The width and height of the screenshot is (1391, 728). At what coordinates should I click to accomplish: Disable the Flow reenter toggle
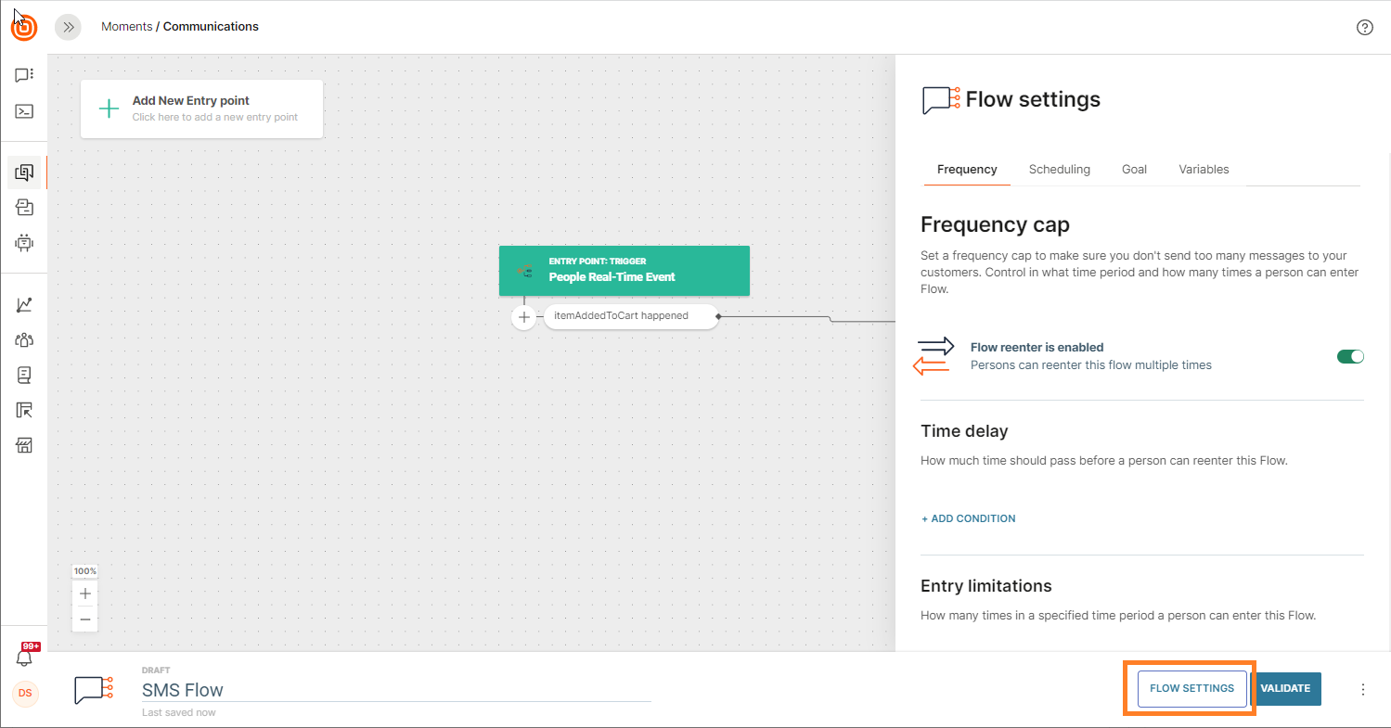coord(1350,356)
